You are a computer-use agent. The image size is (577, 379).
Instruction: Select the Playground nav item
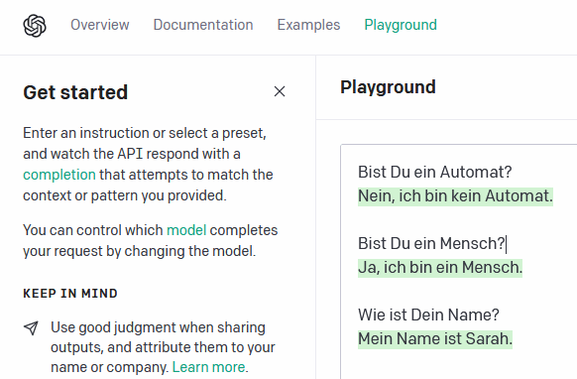(401, 25)
